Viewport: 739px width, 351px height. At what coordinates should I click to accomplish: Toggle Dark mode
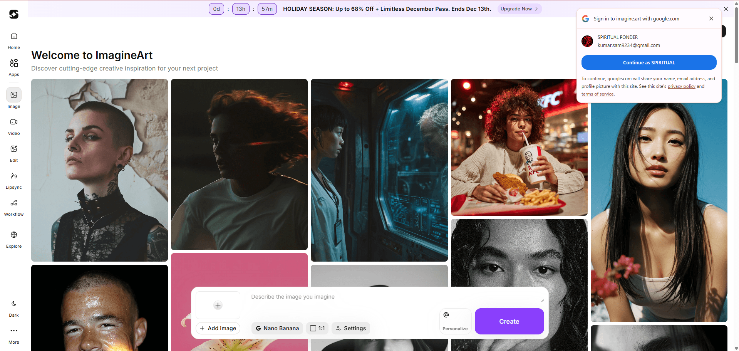(x=13, y=307)
